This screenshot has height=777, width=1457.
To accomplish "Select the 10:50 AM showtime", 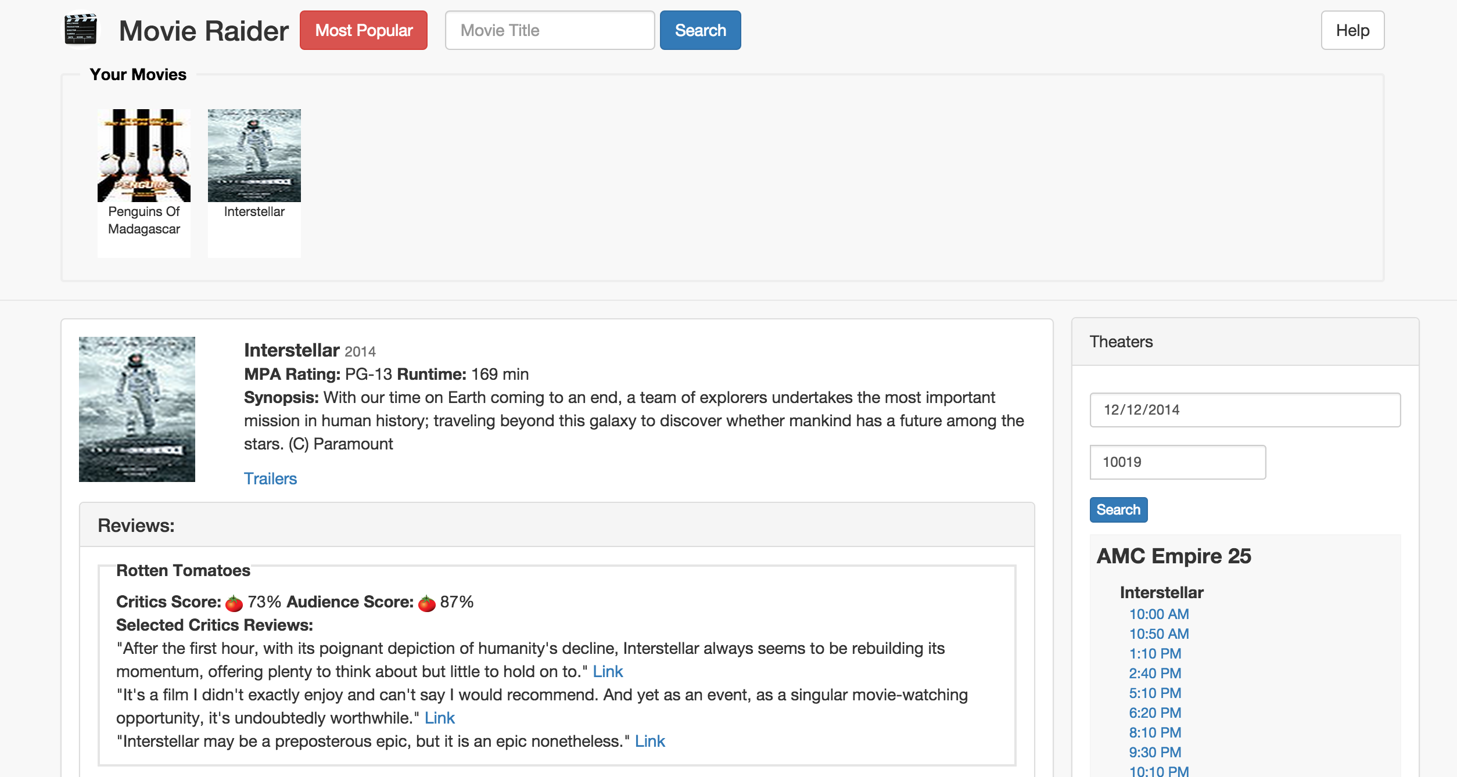I will [x=1159, y=634].
